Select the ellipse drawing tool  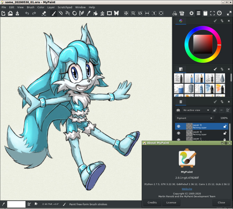pos(75,13)
